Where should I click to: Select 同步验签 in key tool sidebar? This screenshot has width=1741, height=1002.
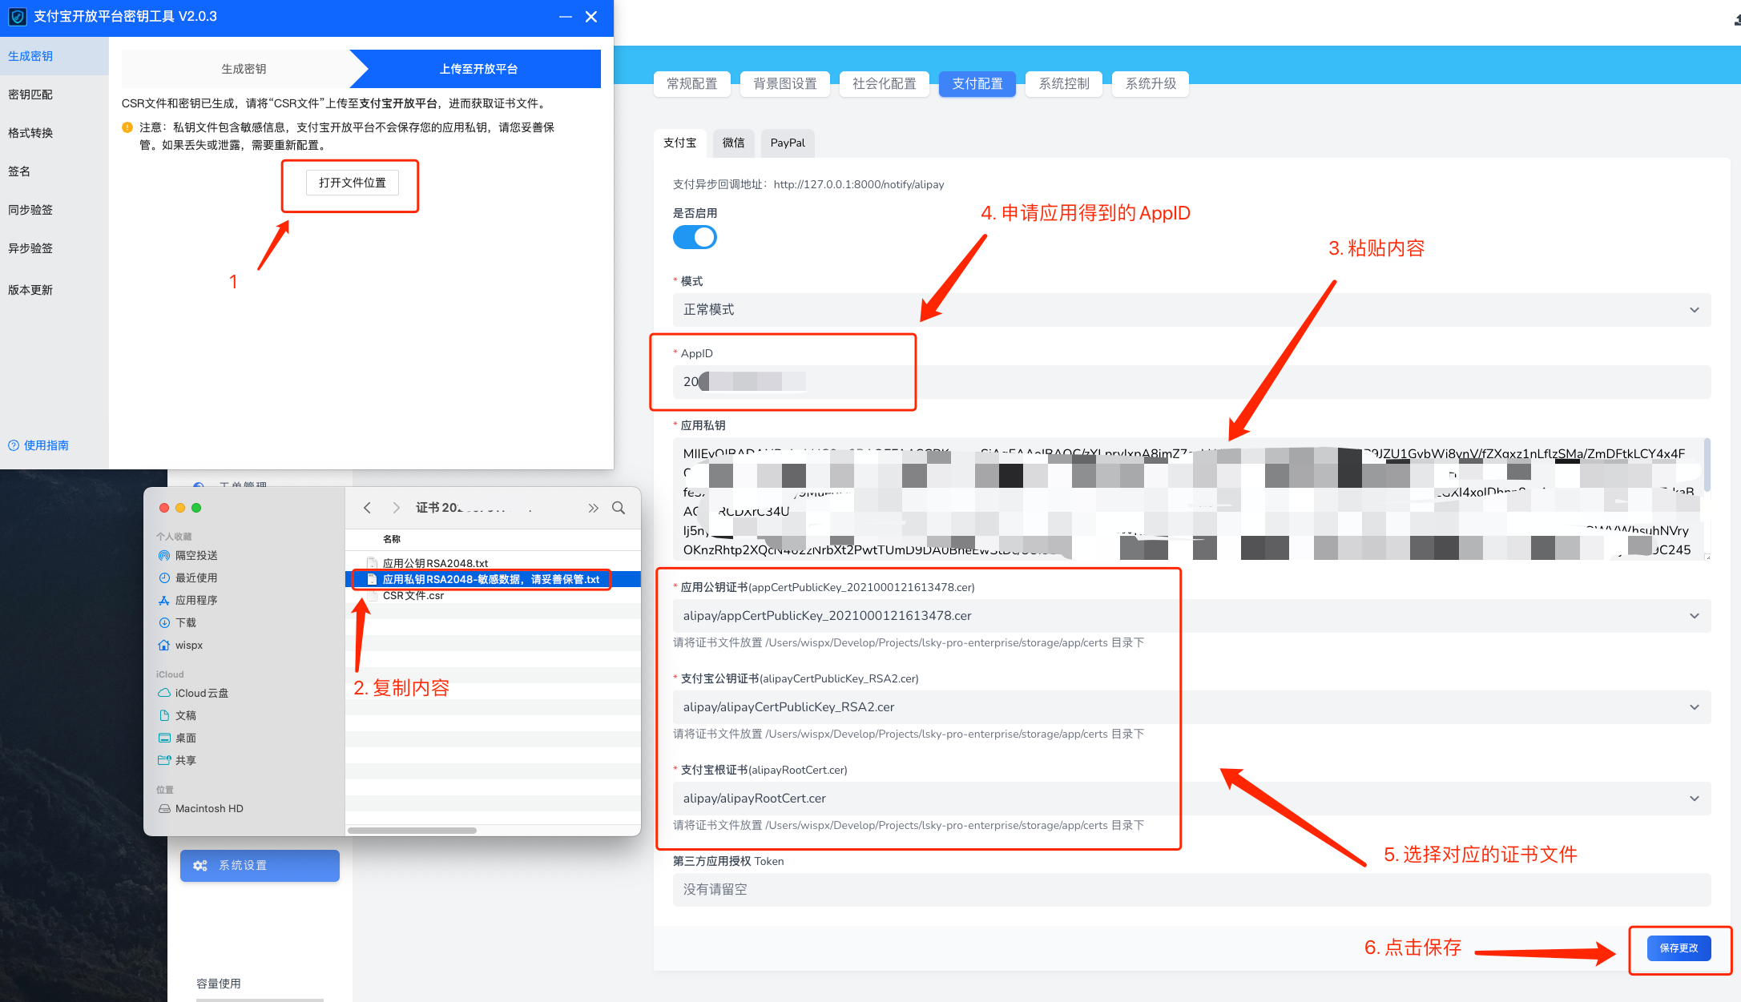click(54, 210)
